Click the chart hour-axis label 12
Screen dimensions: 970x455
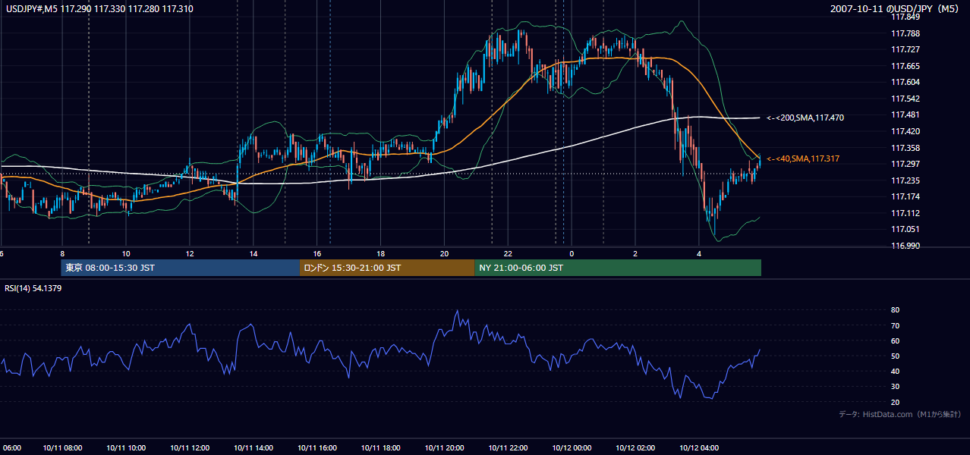pos(190,253)
